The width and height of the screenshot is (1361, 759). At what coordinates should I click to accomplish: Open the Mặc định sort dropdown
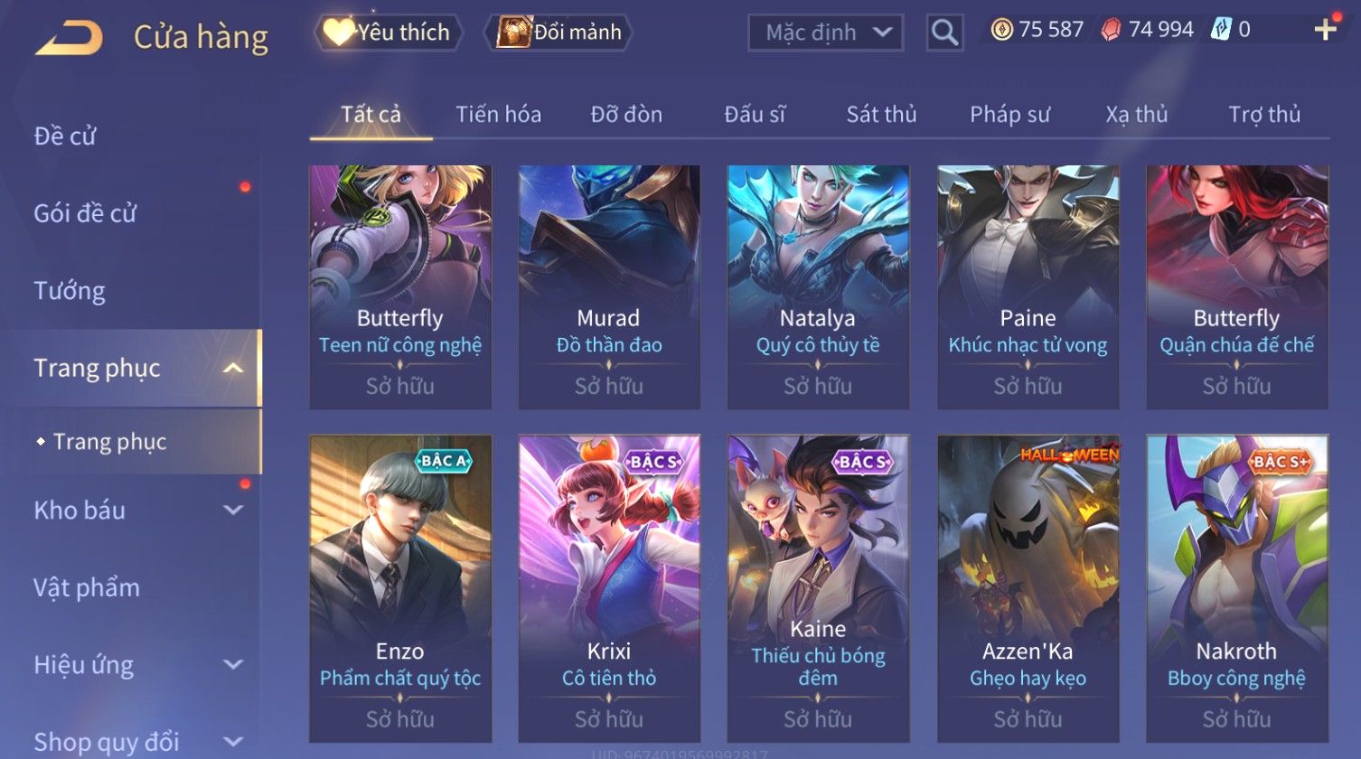tap(825, 33)
